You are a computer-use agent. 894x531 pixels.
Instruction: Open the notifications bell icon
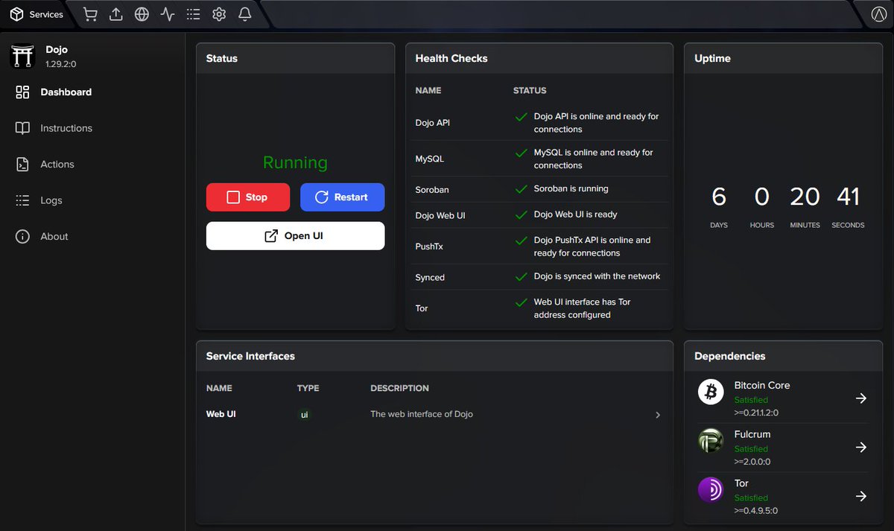pos(244,14)
